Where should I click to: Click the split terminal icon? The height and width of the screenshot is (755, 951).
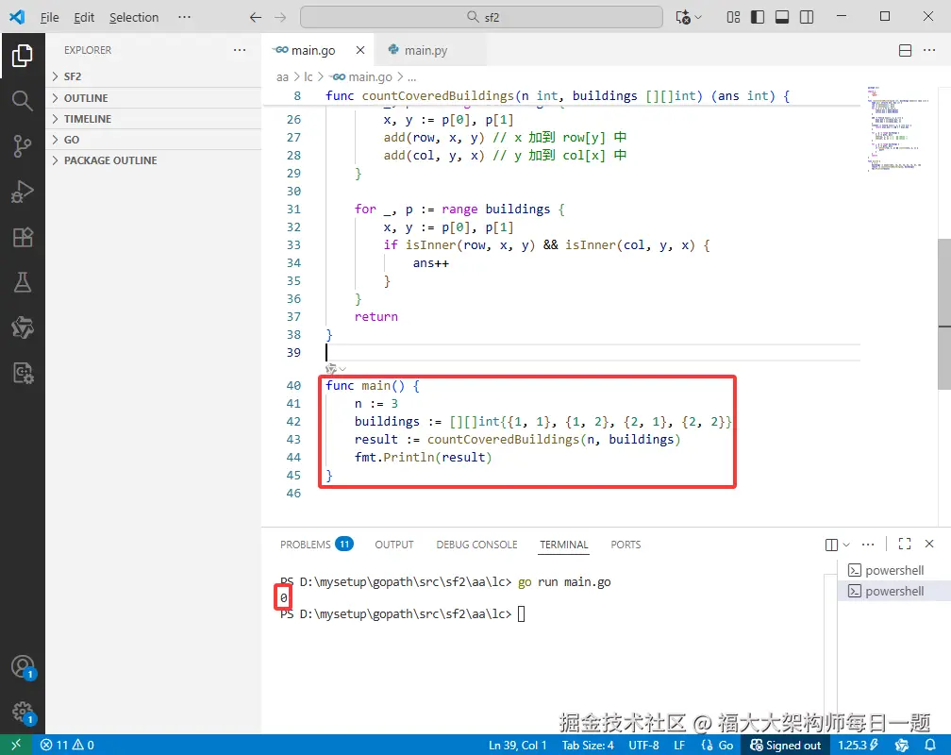[831, 545]
